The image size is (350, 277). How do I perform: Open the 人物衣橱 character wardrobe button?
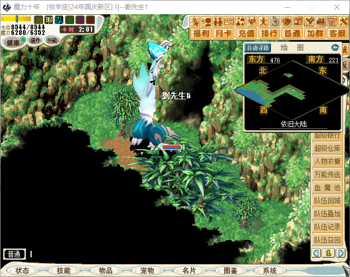click(x=327, y=161)
